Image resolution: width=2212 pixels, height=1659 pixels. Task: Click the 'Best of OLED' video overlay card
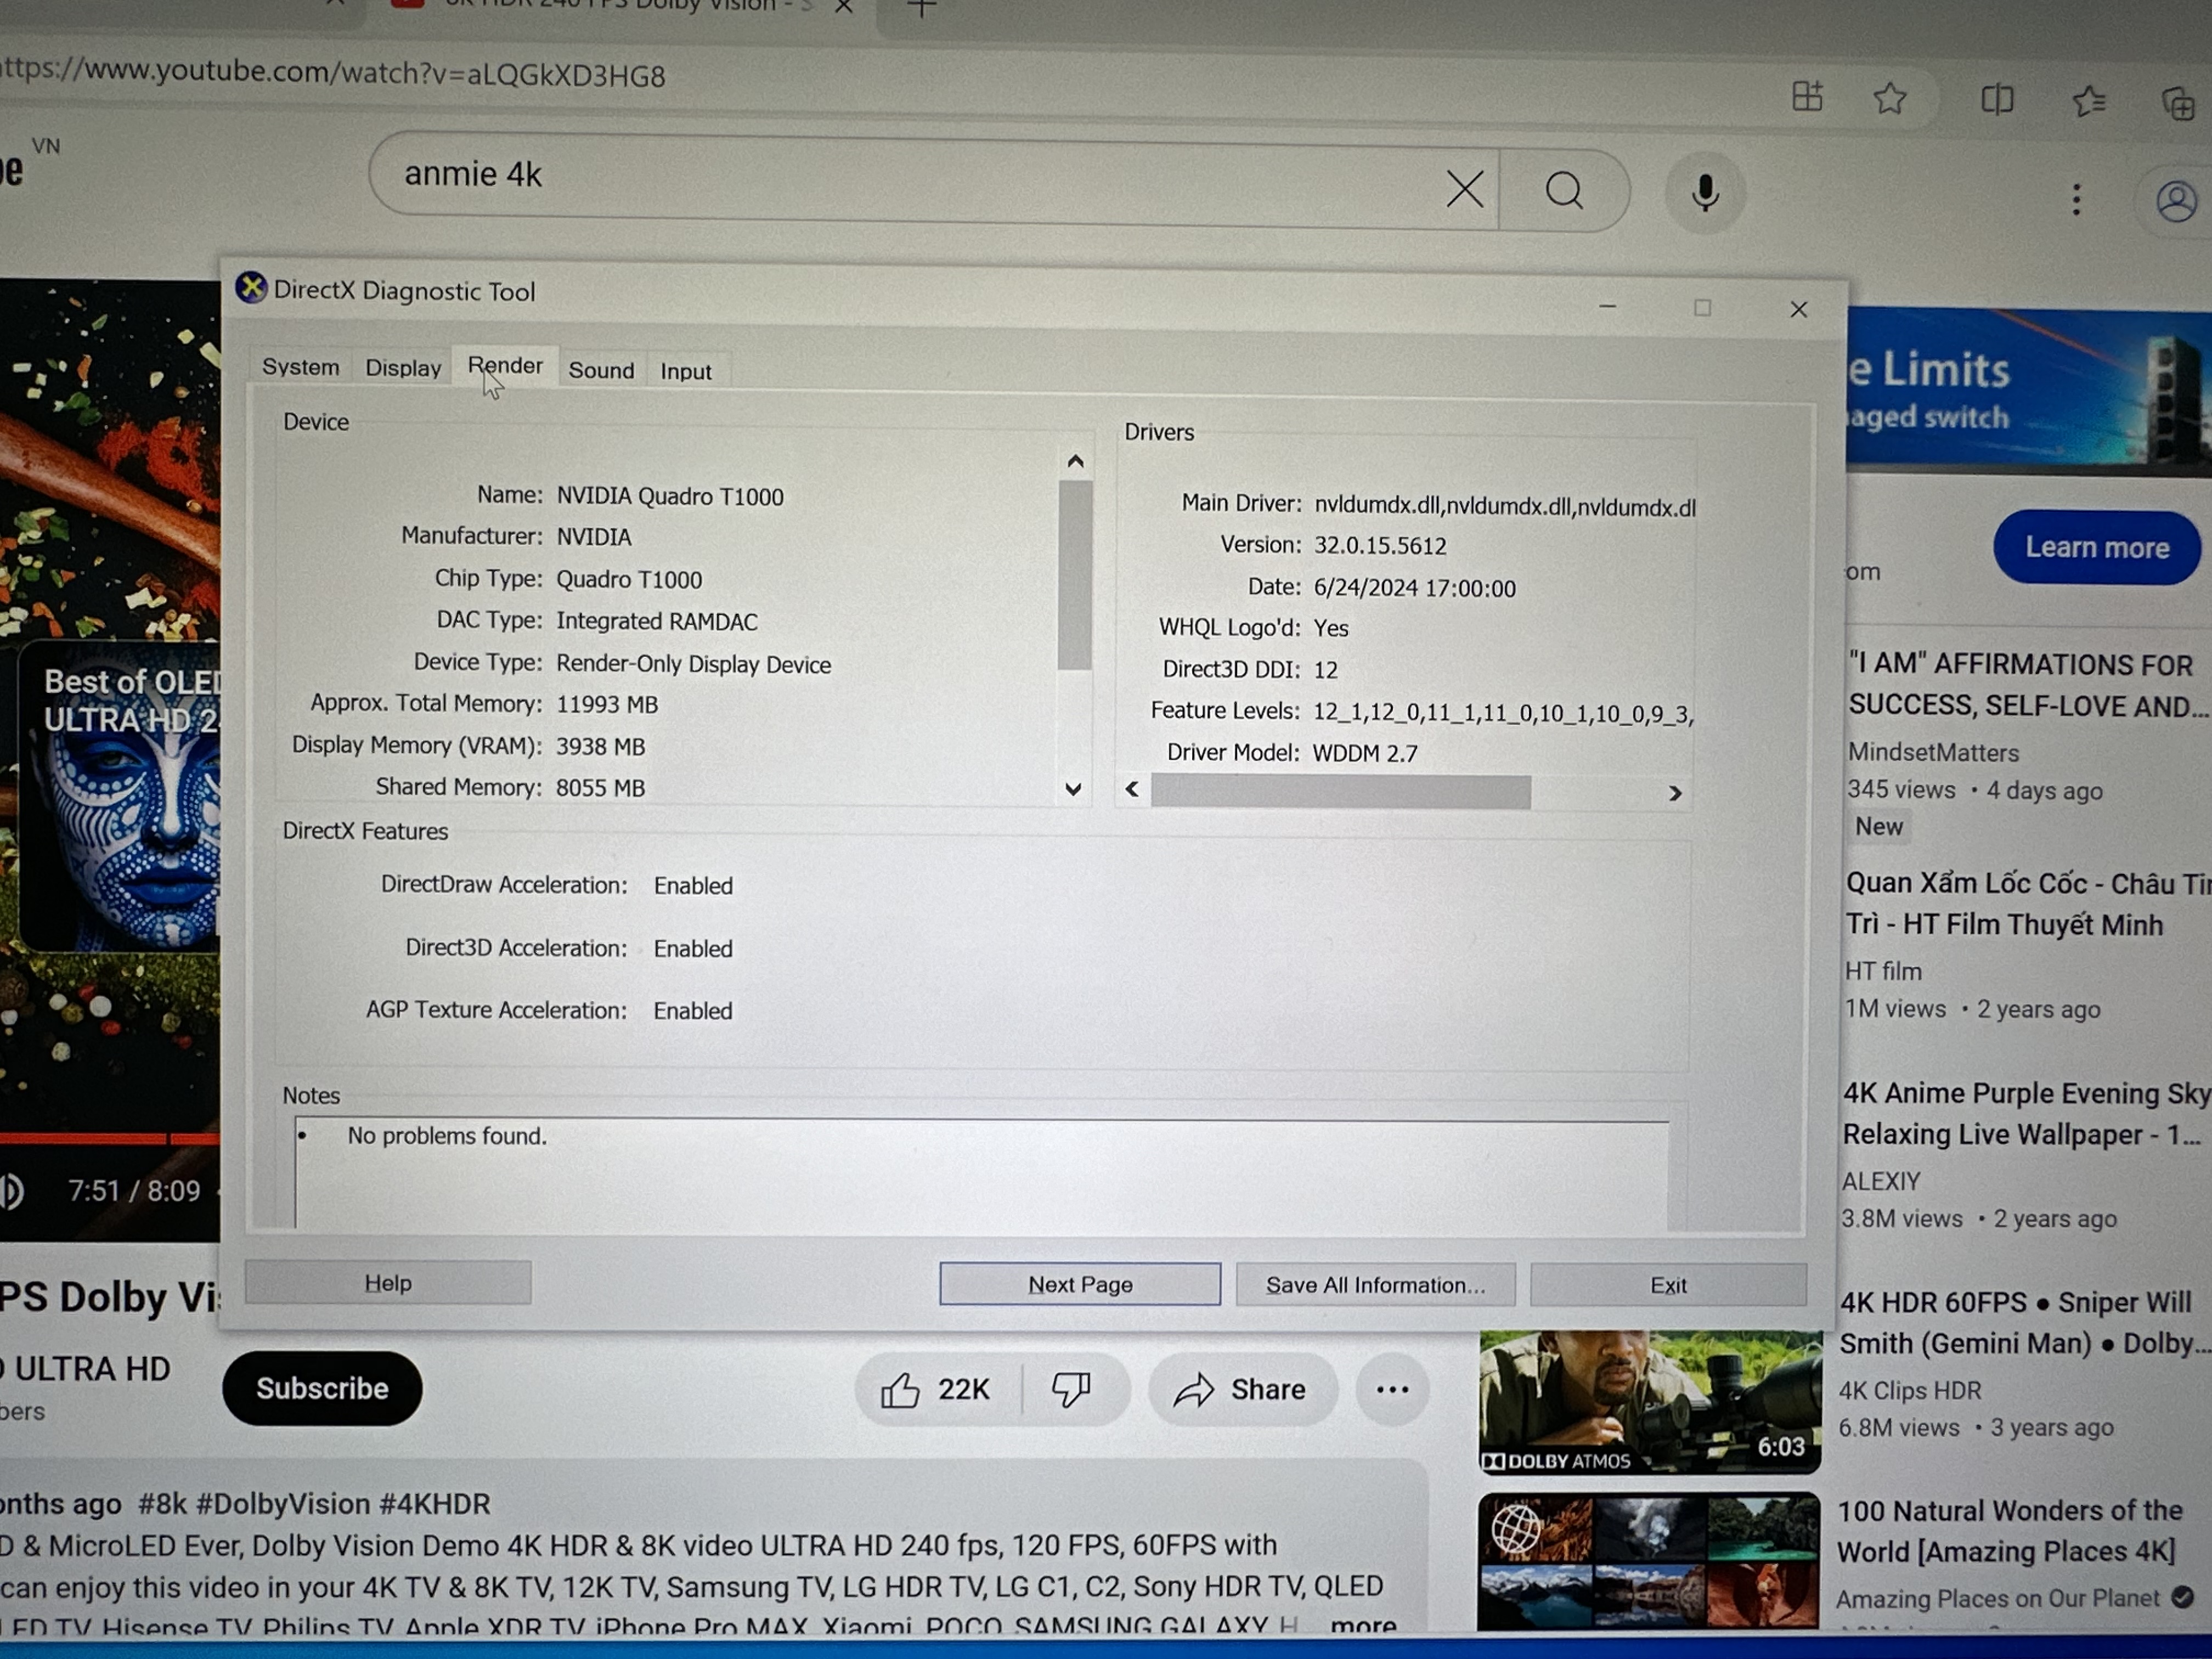click(120, 797)
